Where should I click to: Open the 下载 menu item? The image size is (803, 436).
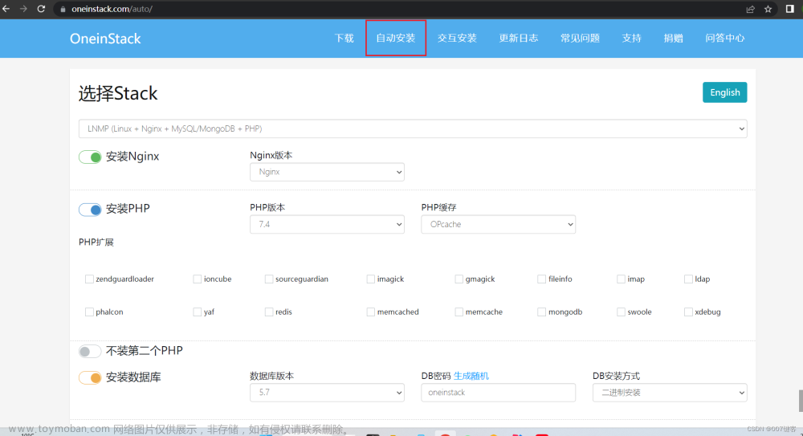pos(344,38)
